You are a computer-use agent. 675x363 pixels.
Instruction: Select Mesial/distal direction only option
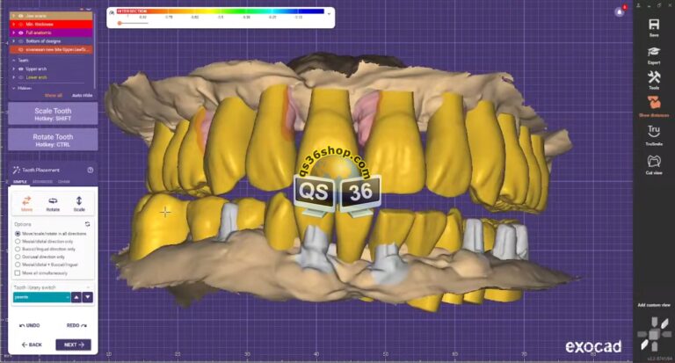click(18, 241)
